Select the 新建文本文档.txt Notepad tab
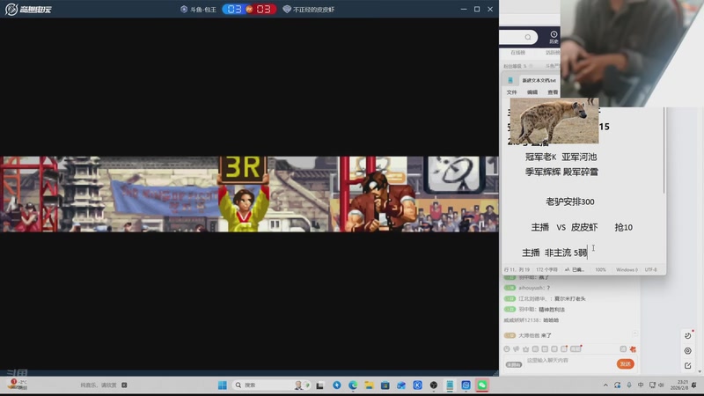Image resolution: width=704 pixels, height=396 pixels. click(x=539, y=80)
